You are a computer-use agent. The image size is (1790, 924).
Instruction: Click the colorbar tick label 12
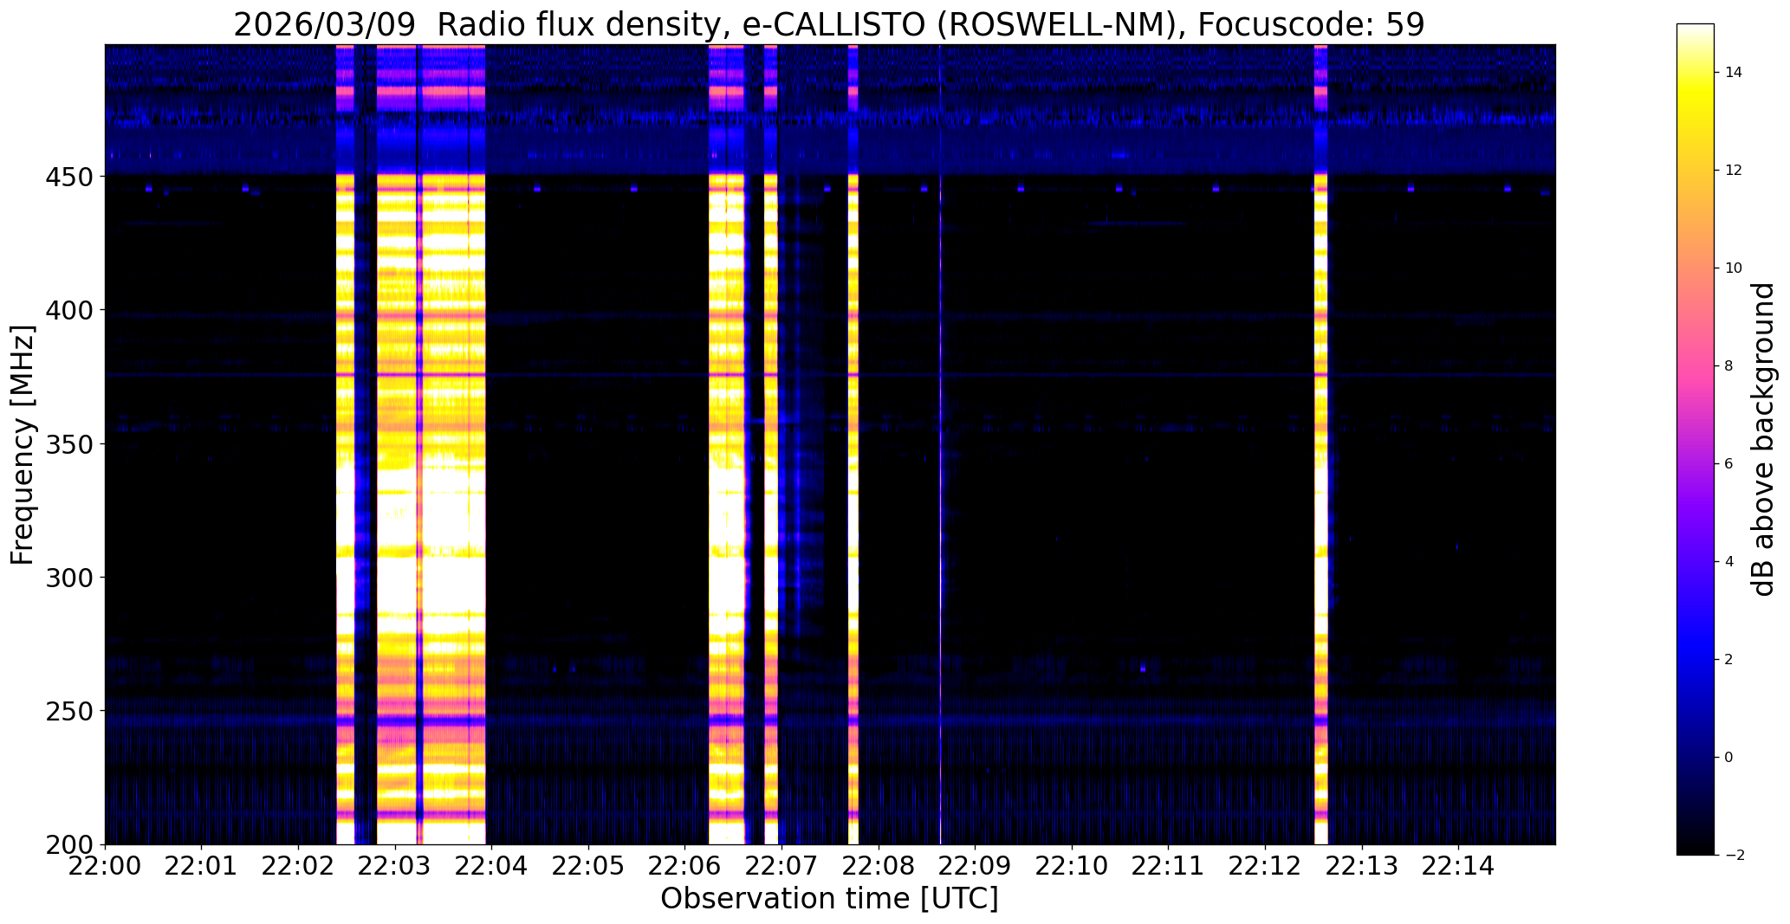(x=1733, y=171)
